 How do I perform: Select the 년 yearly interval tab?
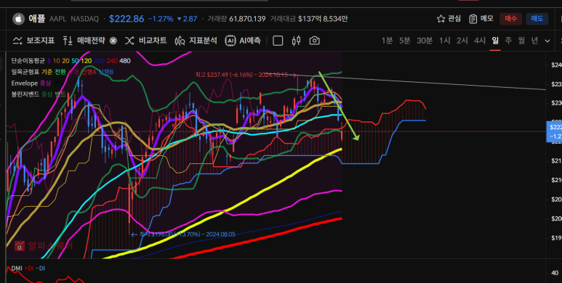tap(534, 41)
